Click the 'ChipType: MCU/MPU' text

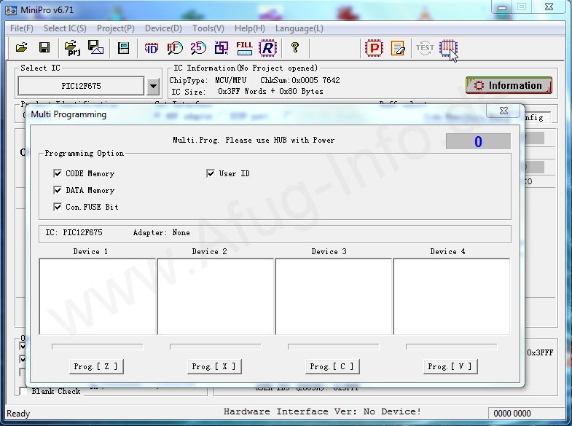208,80
